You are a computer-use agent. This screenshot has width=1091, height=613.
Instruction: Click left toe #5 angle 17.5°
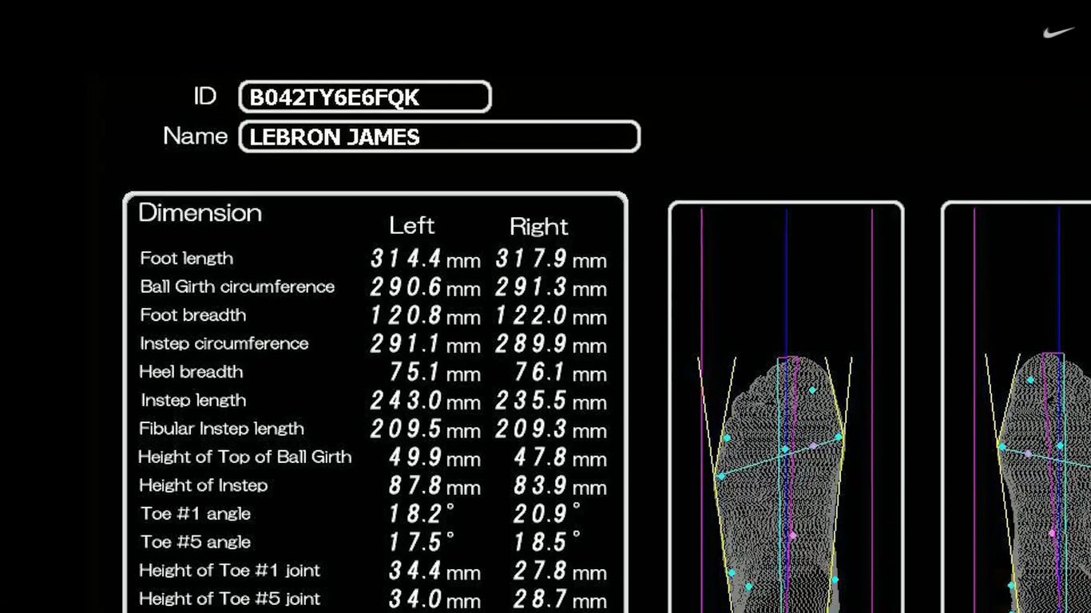[422, 543]
